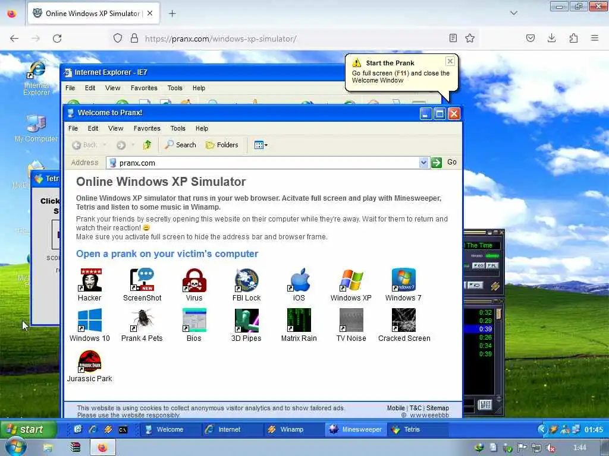The height and width of the screenshot is (456, 609).
Task: Open WinRAR icon in Windows 7 taskbar
Action: [x=75, y=448]
